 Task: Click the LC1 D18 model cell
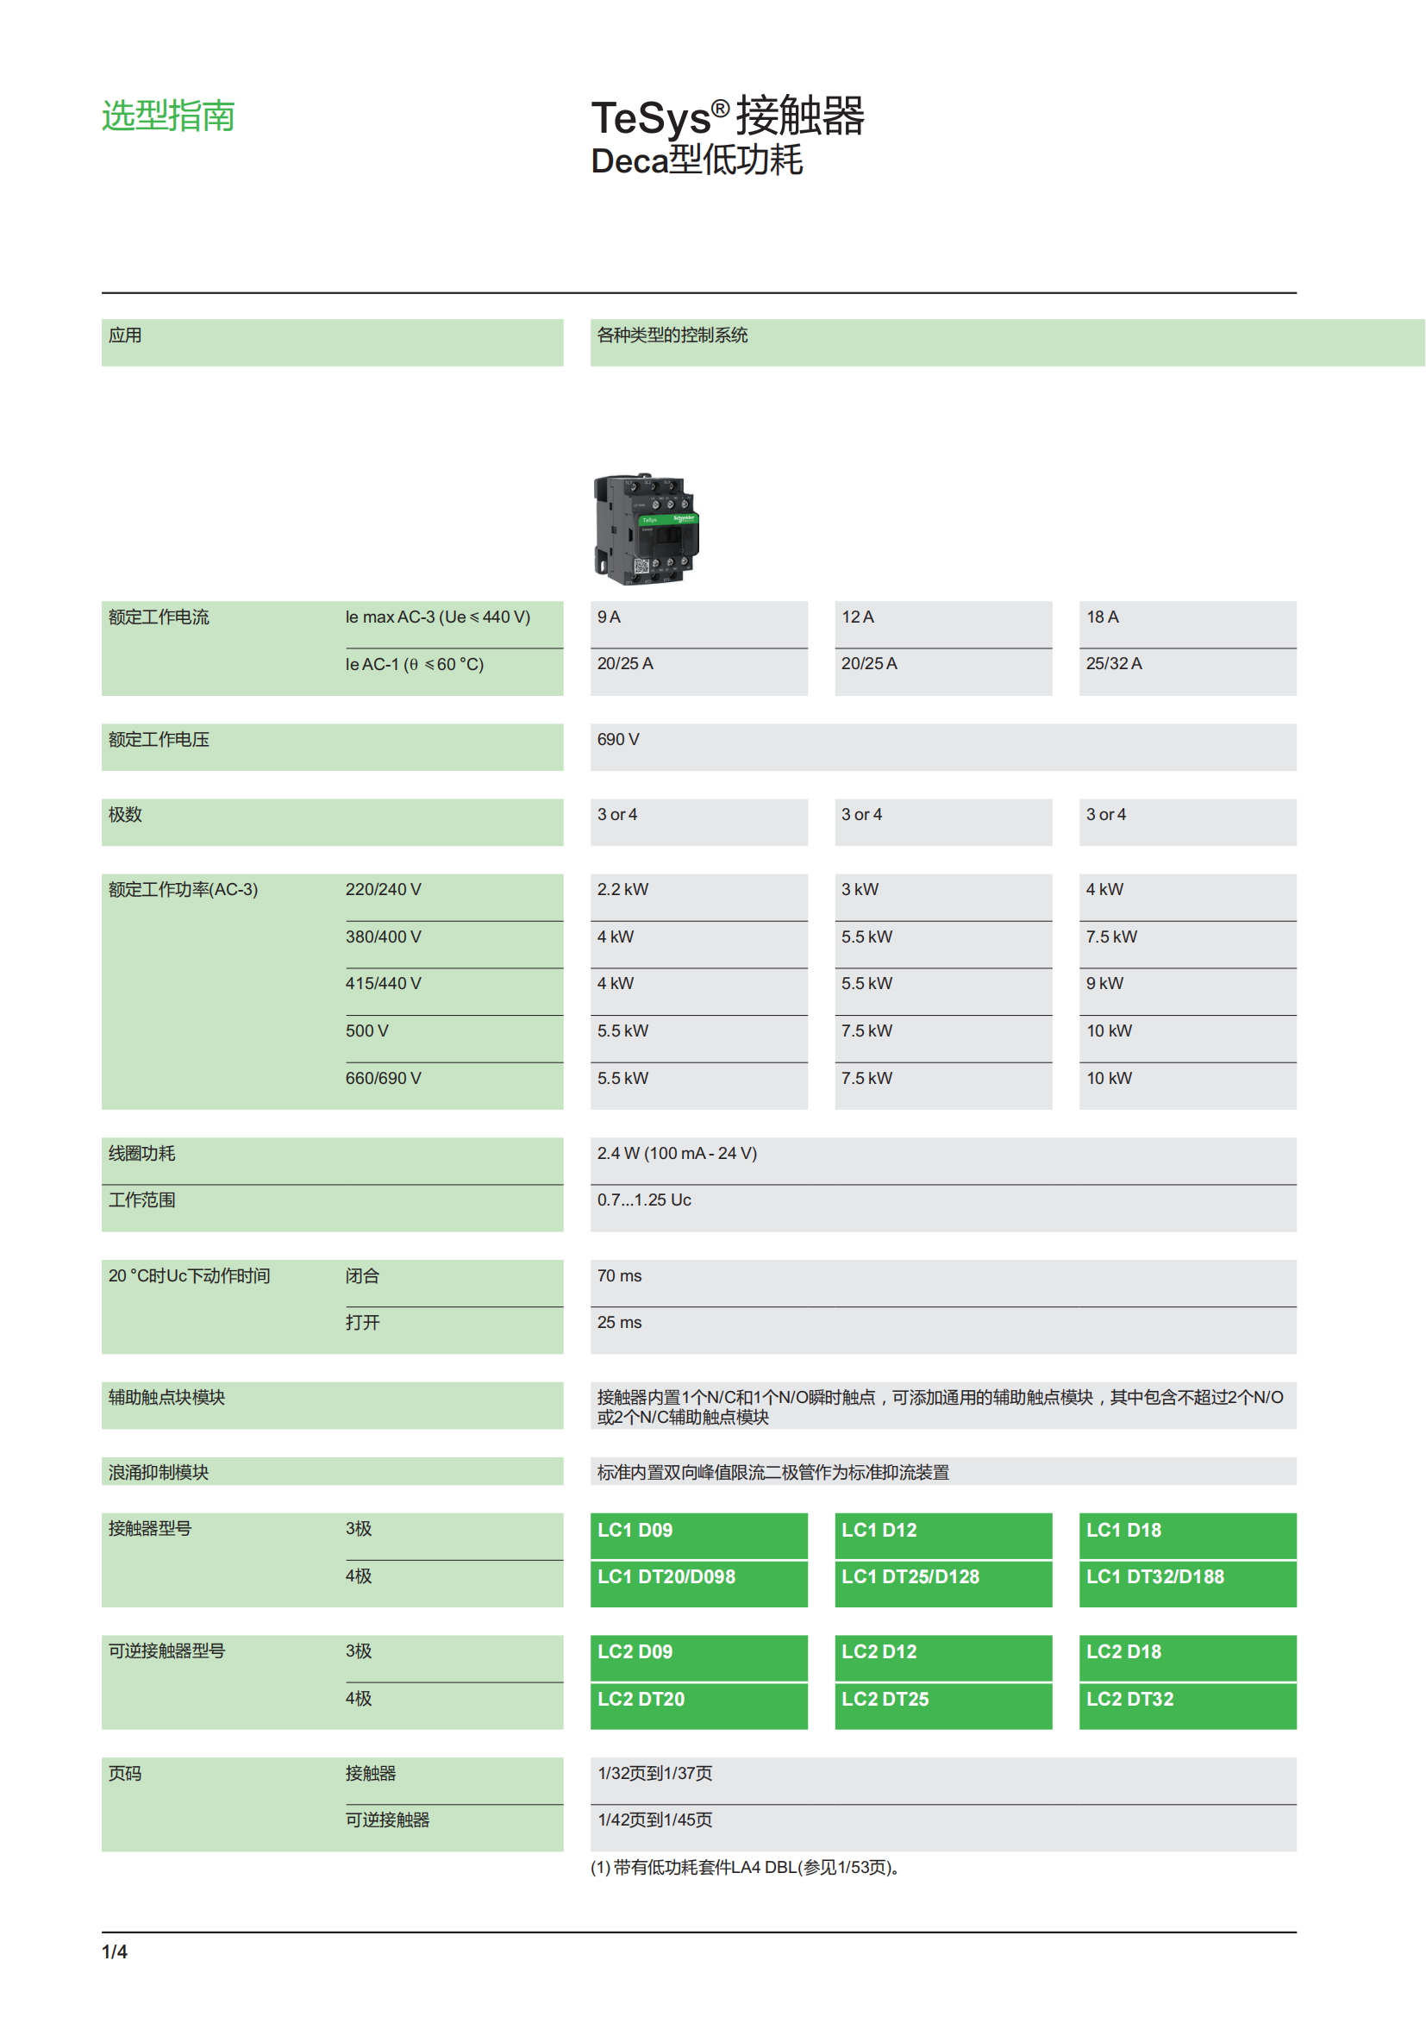1187,1536
